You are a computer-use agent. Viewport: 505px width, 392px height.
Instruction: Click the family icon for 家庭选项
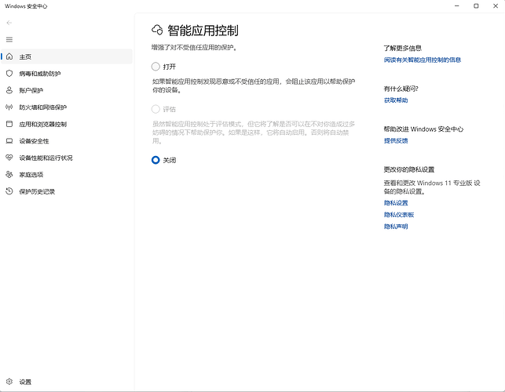click(9, 174)
